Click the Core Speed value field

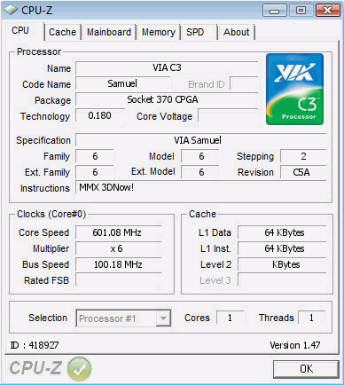click(x=119, y=232)
